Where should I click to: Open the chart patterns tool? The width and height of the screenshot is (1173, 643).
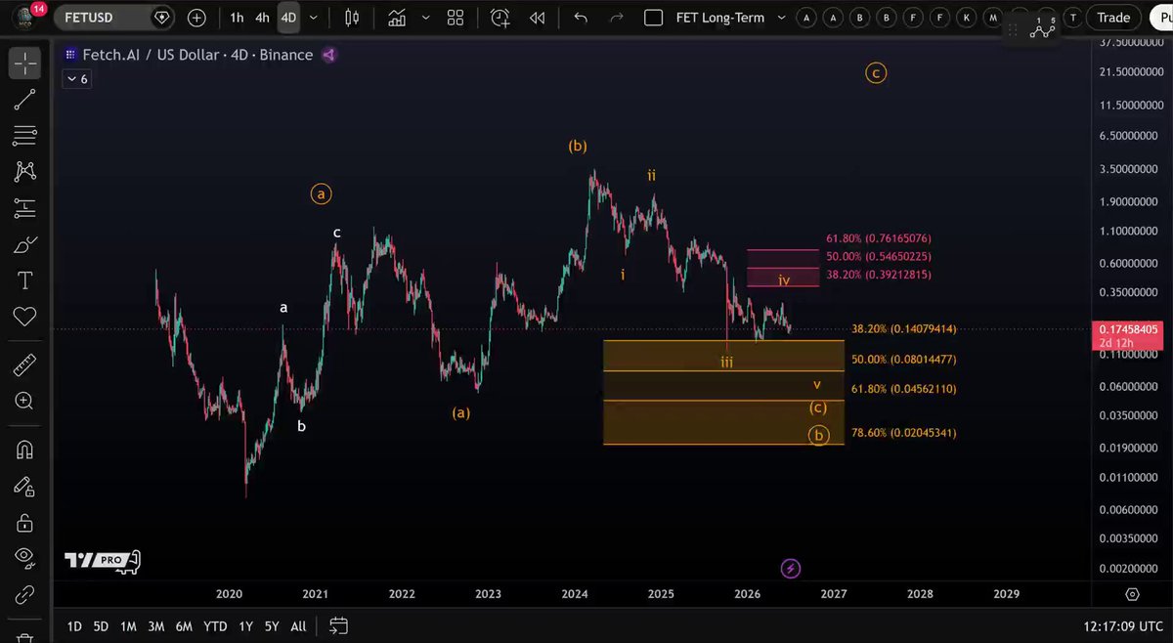[24, 171]
